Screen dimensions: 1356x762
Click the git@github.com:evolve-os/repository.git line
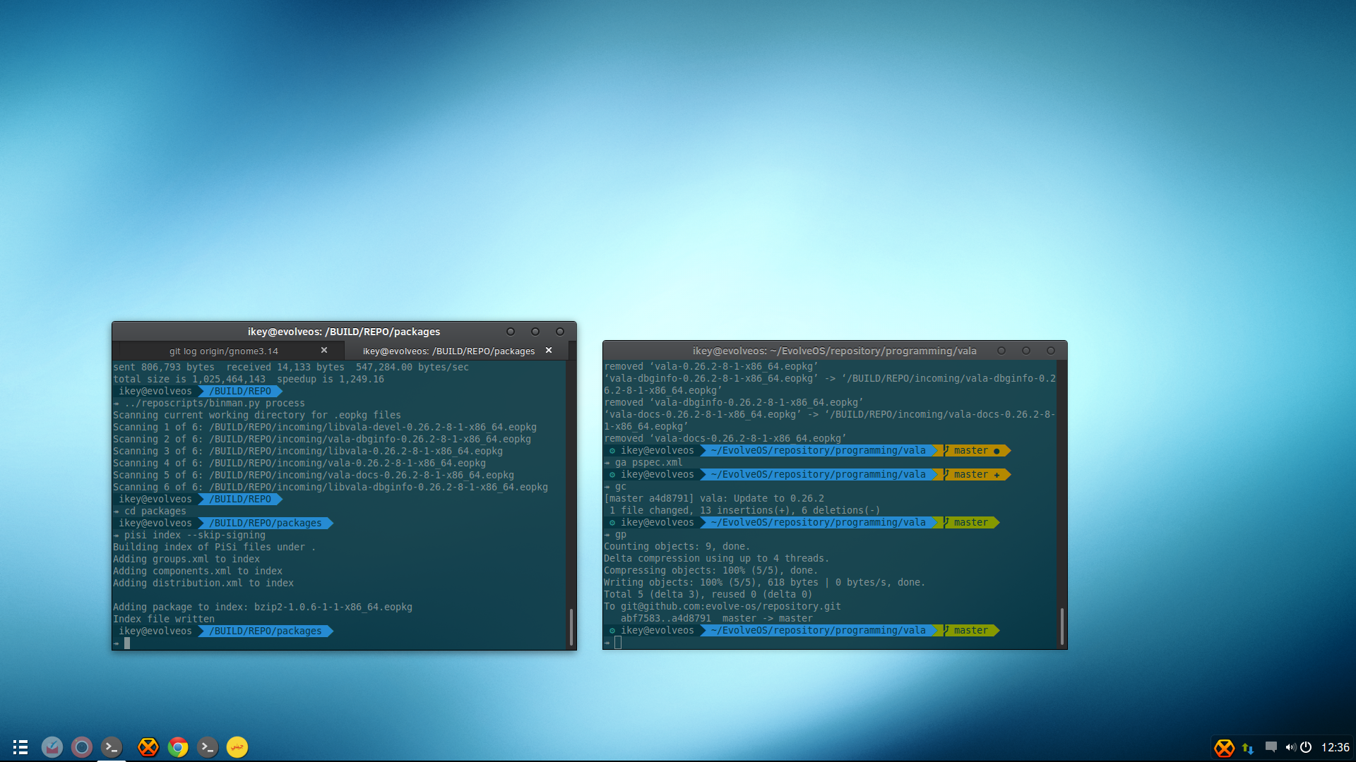point(722,607)
